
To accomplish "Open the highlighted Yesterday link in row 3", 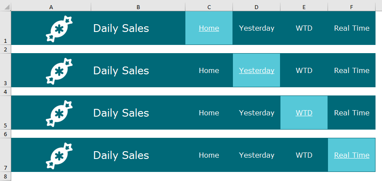I will [256, 71].
